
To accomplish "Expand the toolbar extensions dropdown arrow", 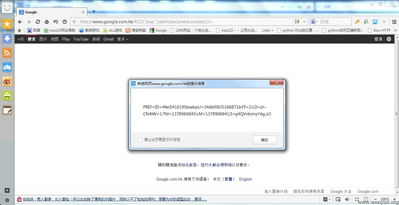I will pos(384,22).
